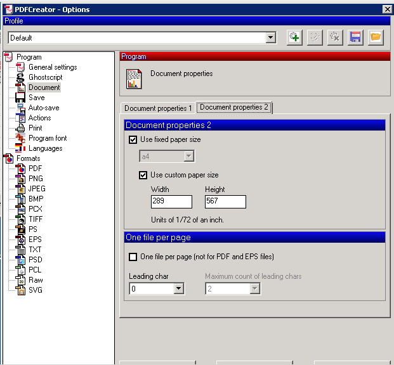Click the rename profile icon
The image size is (394, 365).
pos(315,37)
